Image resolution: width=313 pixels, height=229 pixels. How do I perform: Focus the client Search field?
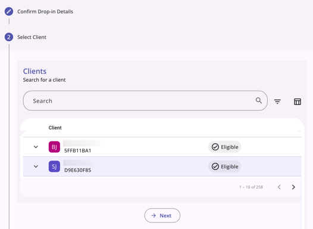point(145,101)
